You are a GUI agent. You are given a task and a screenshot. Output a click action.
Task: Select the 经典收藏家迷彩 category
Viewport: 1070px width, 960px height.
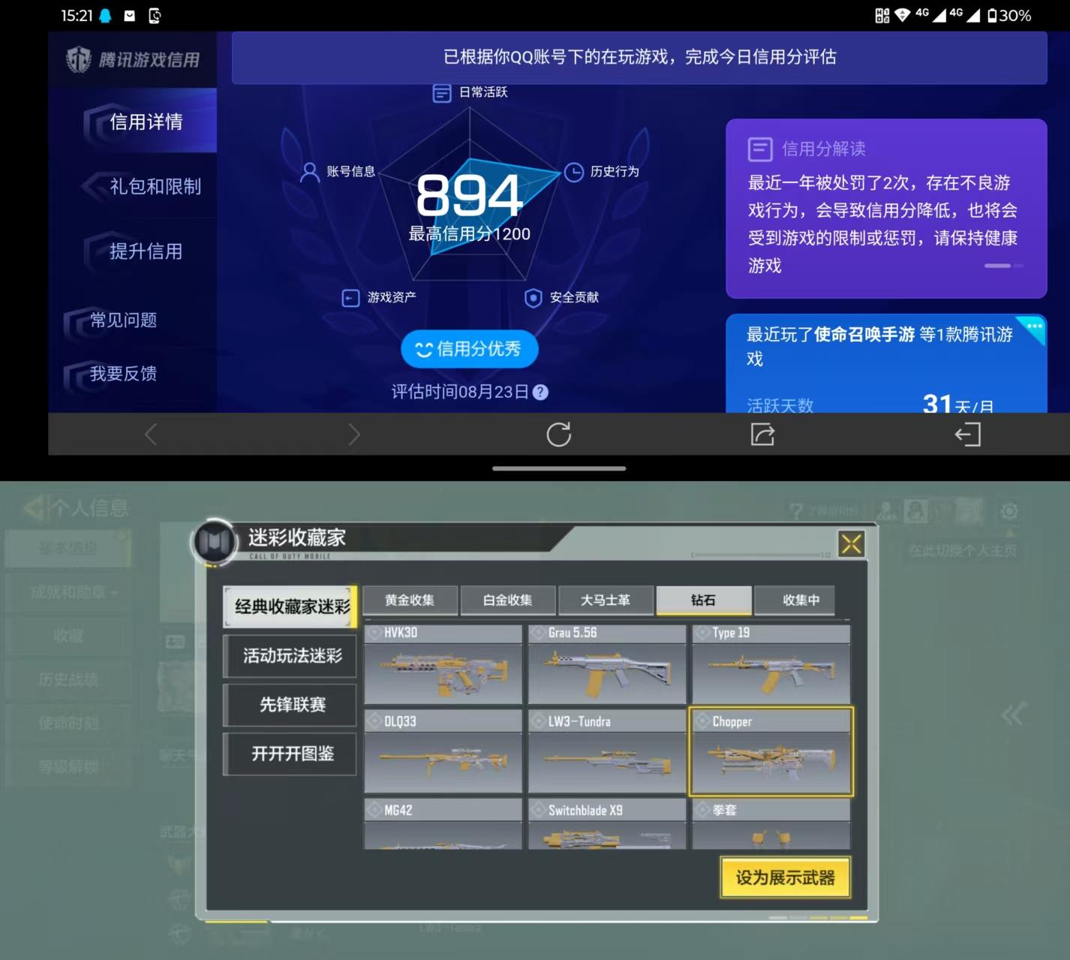(x=290, y=606)
